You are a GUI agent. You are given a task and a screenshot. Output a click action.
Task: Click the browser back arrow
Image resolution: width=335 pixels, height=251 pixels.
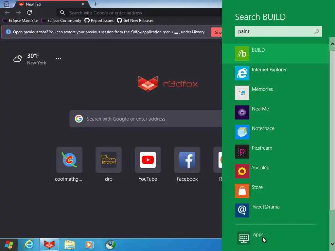coord(7,13)
